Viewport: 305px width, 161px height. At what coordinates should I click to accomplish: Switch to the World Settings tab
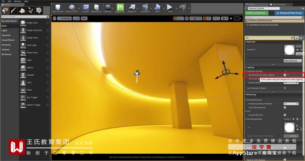pyautogui.click(x=279, y=5)
